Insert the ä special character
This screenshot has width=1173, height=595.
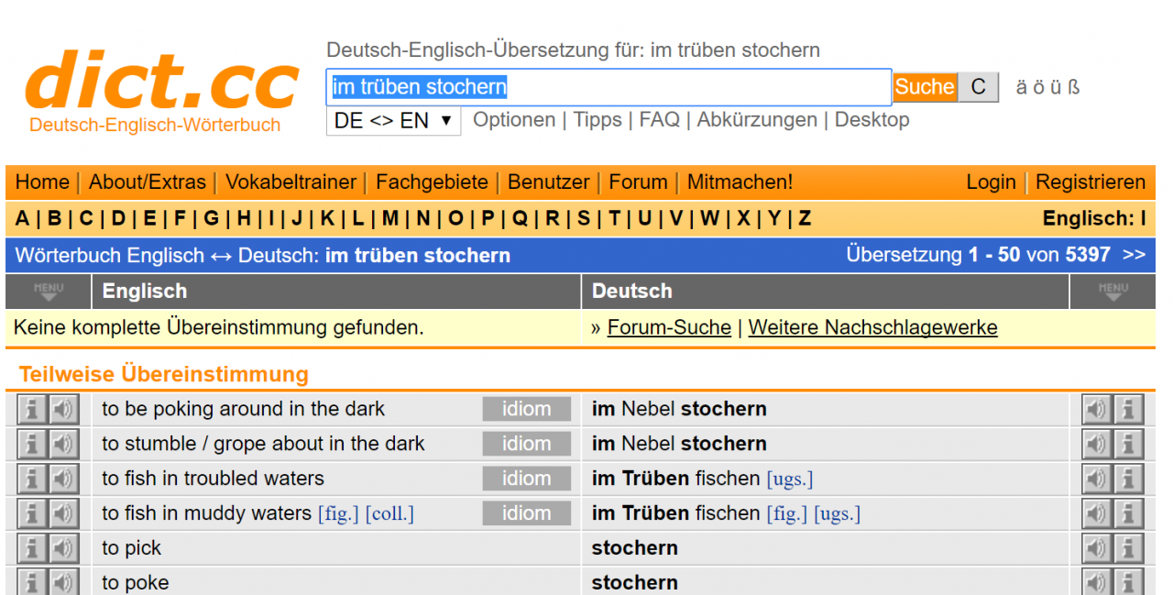click(x=1022, y=87)
